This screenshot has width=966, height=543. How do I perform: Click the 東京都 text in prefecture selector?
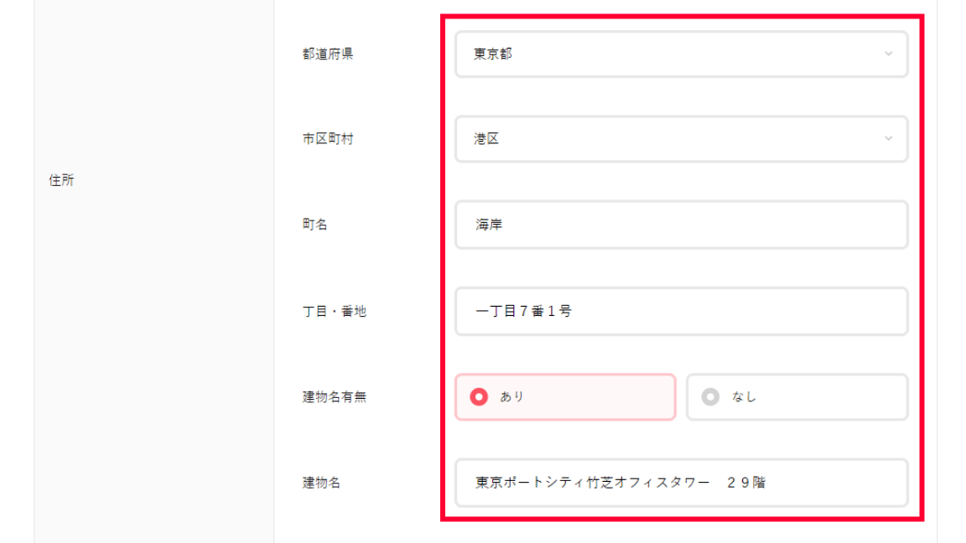click(x=493, y=54)
